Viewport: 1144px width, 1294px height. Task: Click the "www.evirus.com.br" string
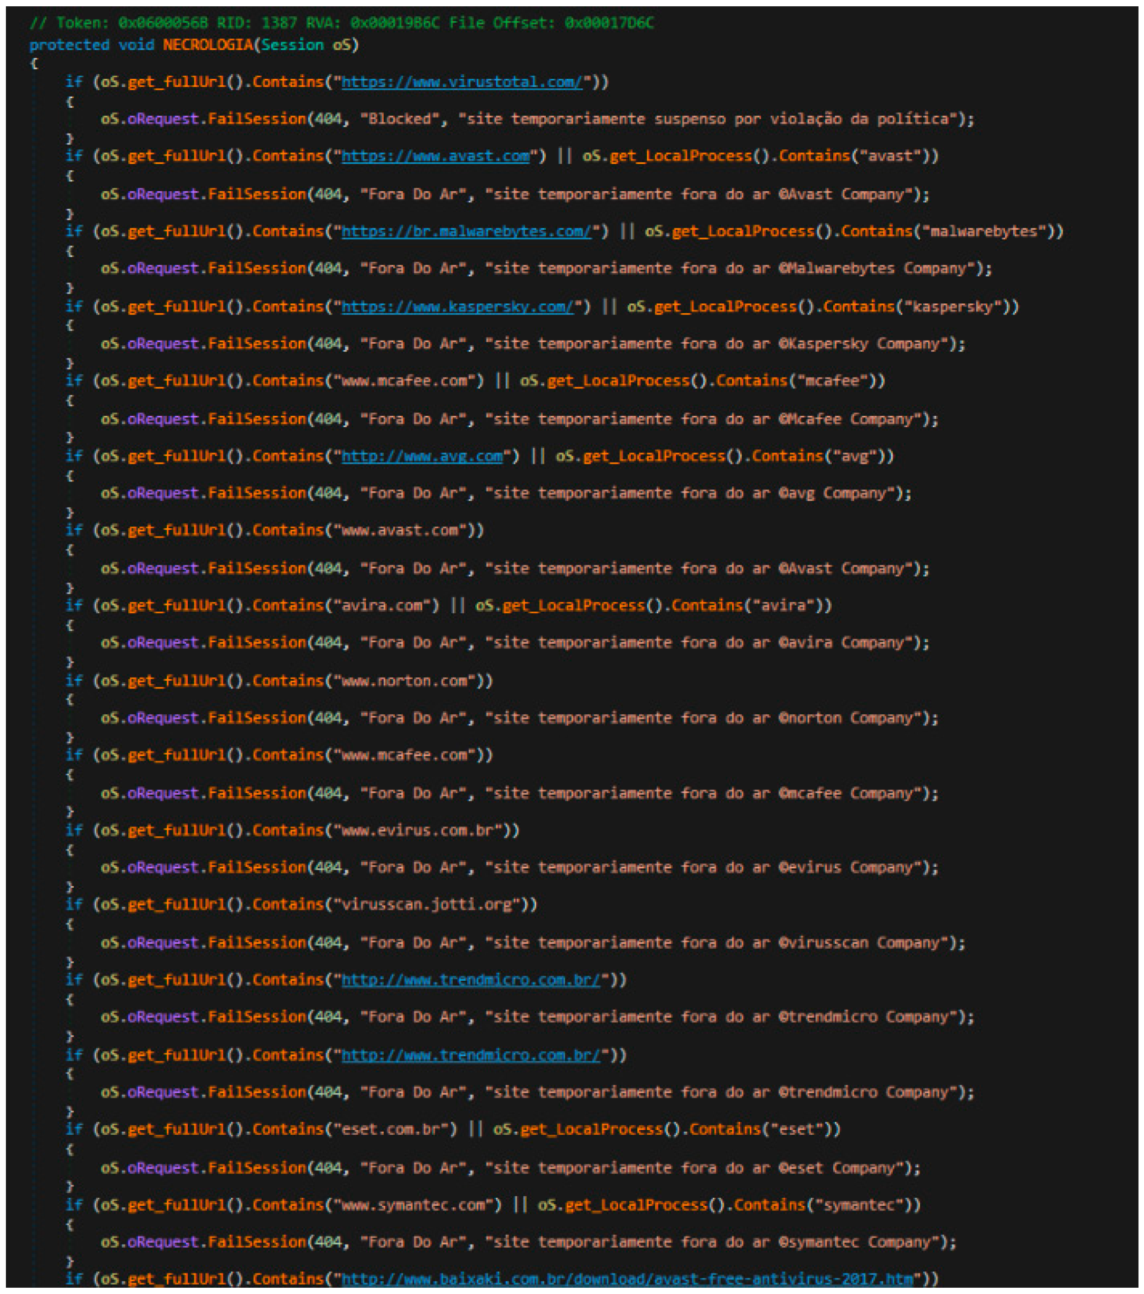click(x=422, y=830)
